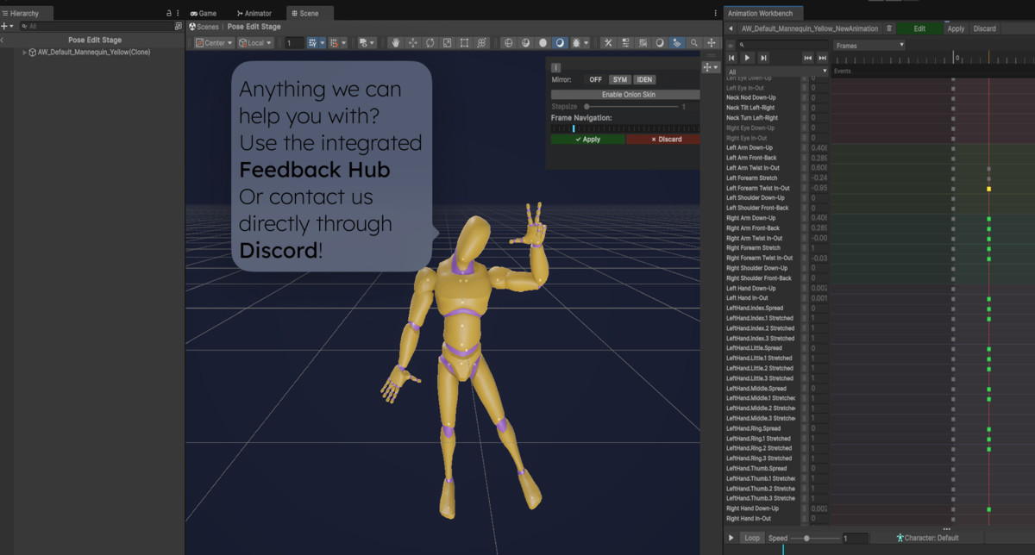This screenshot has height=555, width=1035.
Task: Jump to first frame in workbench
Action: pyautogui.click(x=731, y=58)
